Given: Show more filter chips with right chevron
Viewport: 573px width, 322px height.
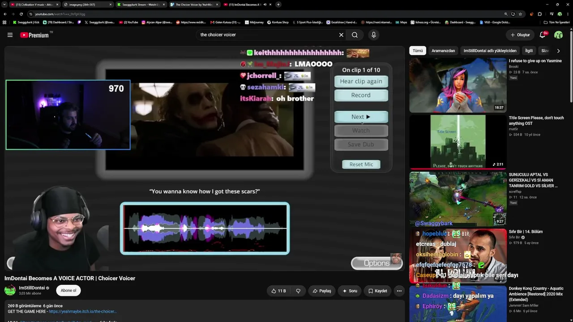Looking at the screenshot, I should click(x=558, y=51).
